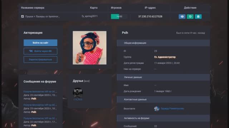Click Psih profile photo

[89, 48]
